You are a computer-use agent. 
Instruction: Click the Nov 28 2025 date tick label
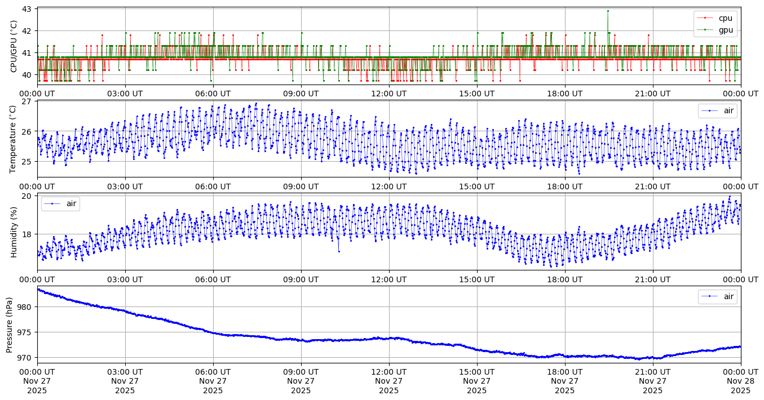[740, 382]
